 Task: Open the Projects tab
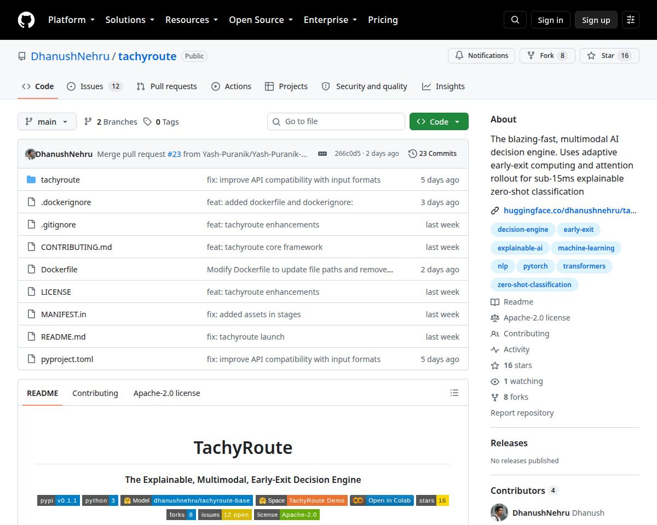[x=286, y=86]
